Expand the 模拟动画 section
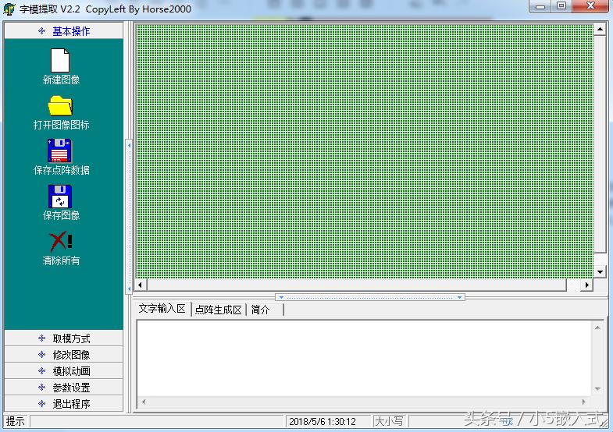613x432 pixels. 63,371
